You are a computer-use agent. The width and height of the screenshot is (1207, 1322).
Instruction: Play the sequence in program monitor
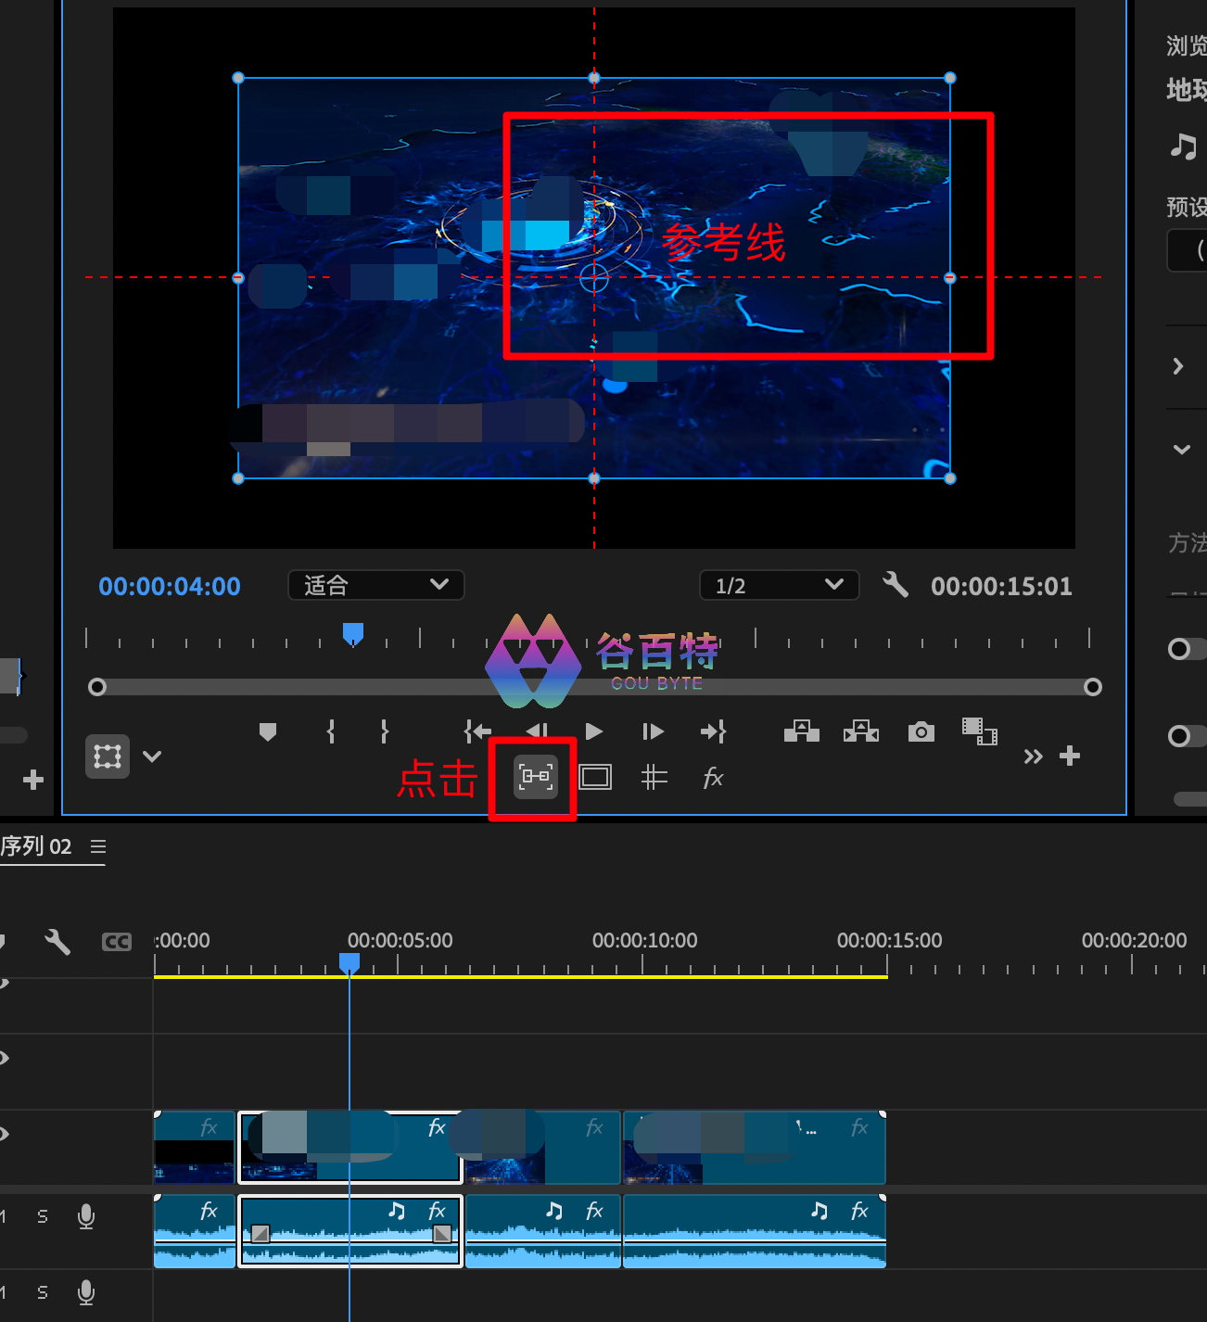point(594,731)
